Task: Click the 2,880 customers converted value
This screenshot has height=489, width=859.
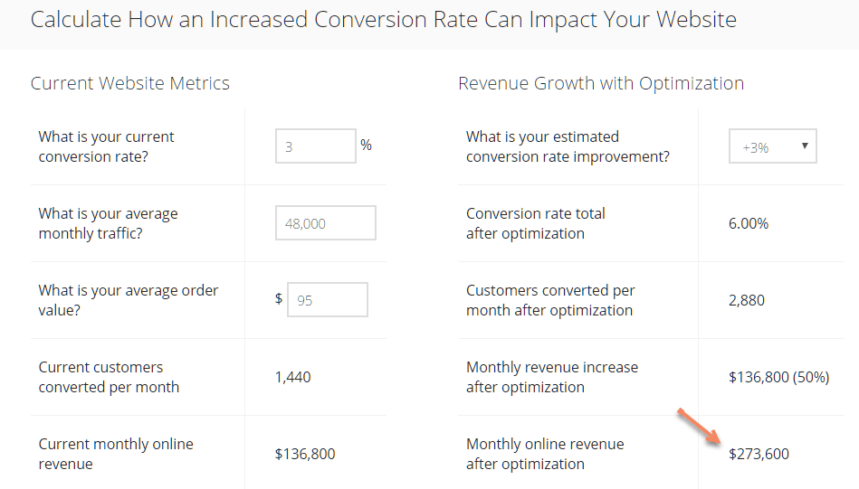Action: point(746,300)
